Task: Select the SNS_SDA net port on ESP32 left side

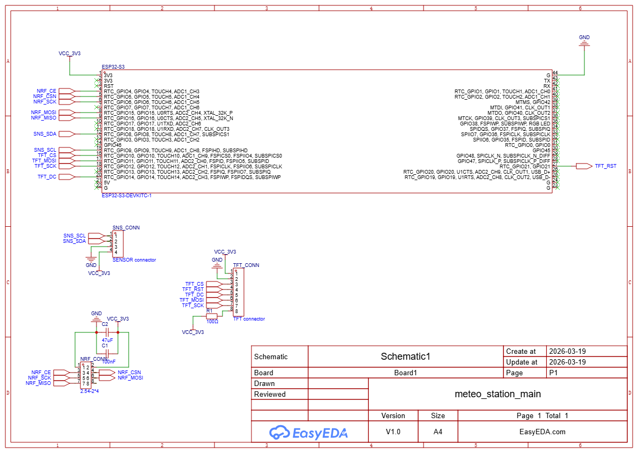Action: pyautogui.click(x=65, y=134)
